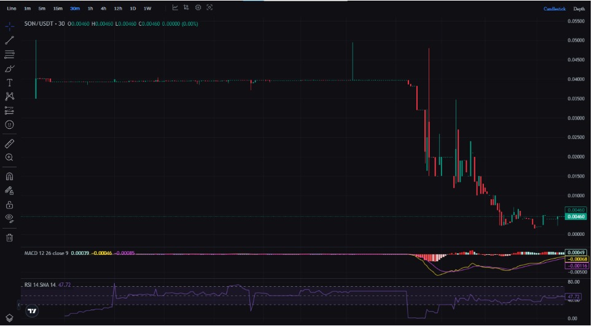Image resolution: width=592 pixels, height=326 pixels.
Task: Click the RSI 80.00 axis label
Action: click(574, 281)
